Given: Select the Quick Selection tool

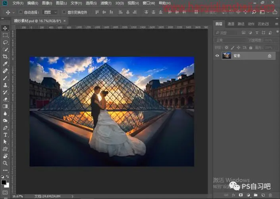Looking at the screenshot, I should (5, 50).
